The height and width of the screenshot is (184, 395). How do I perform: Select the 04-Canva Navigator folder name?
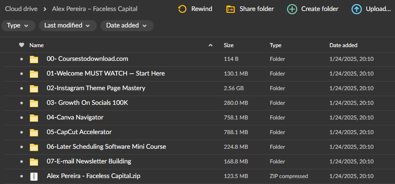point(75,117)
